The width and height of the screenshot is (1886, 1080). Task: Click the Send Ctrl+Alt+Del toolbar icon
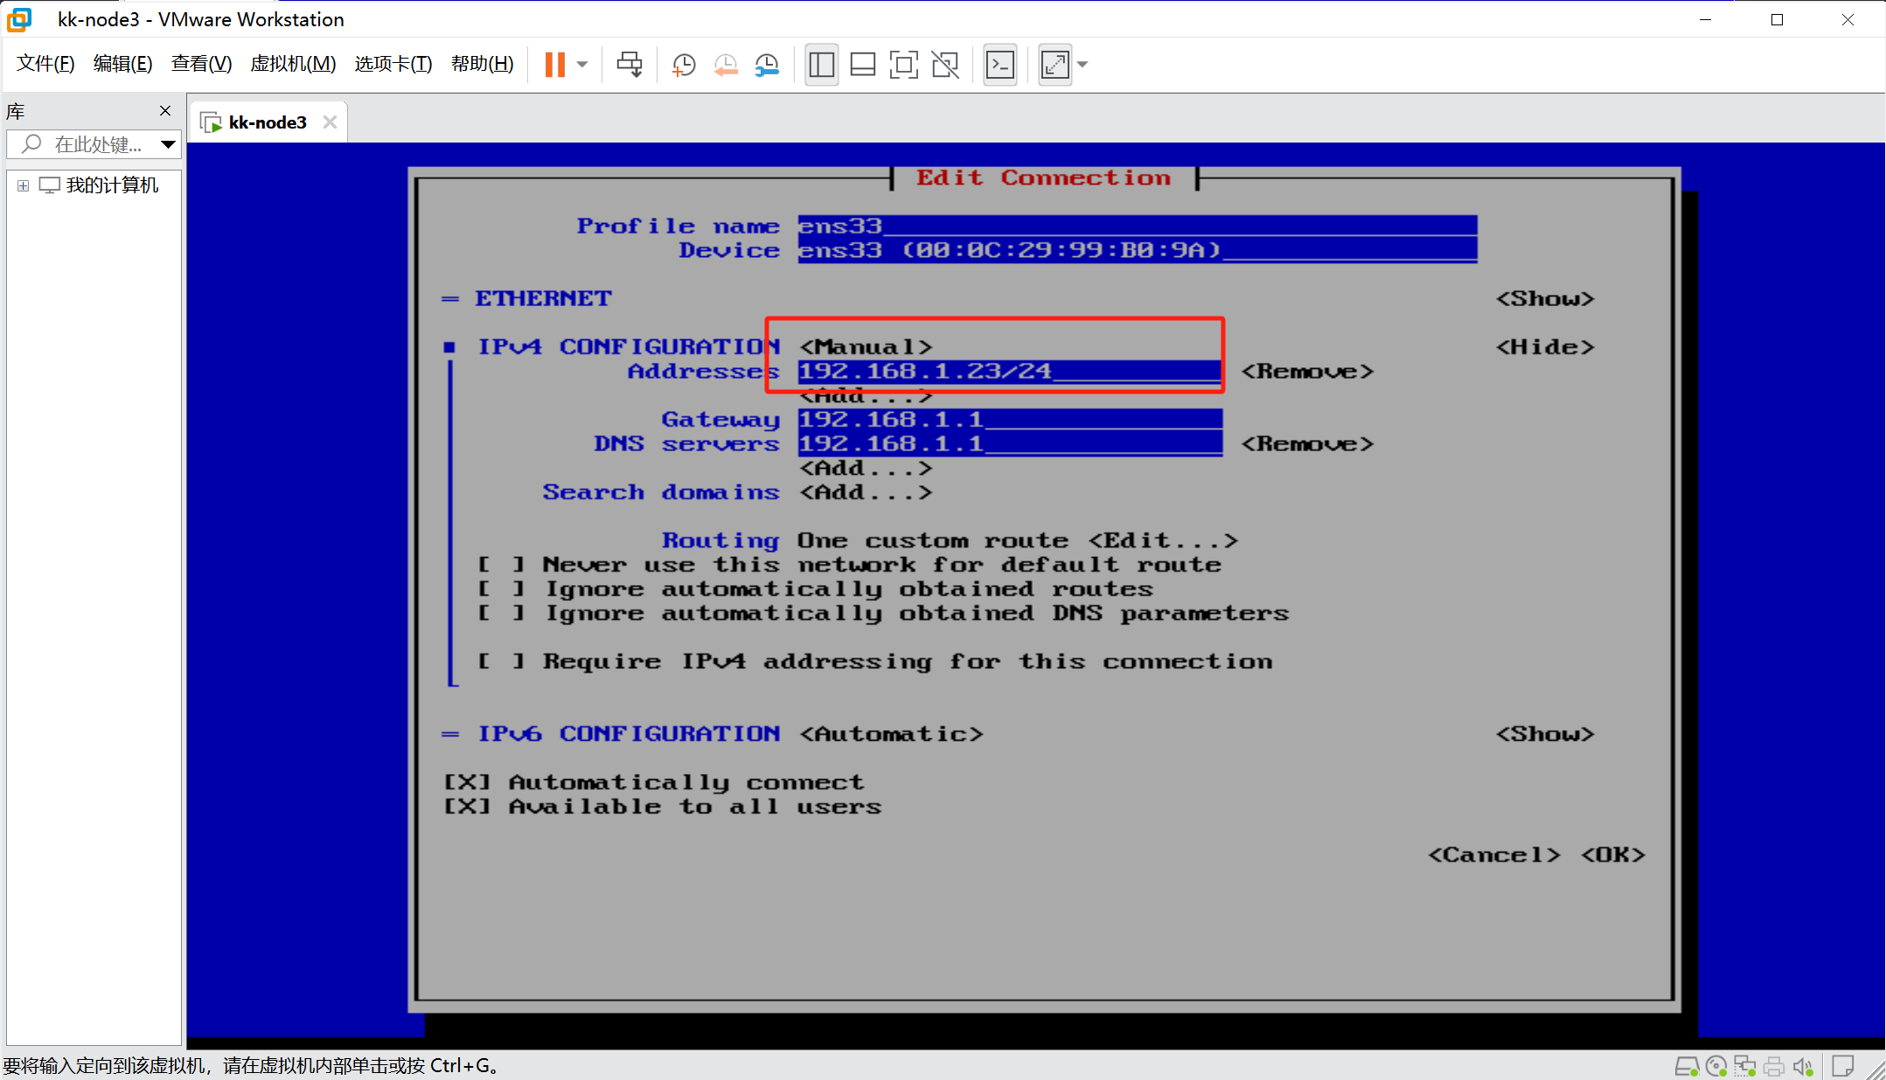[630, 65]
